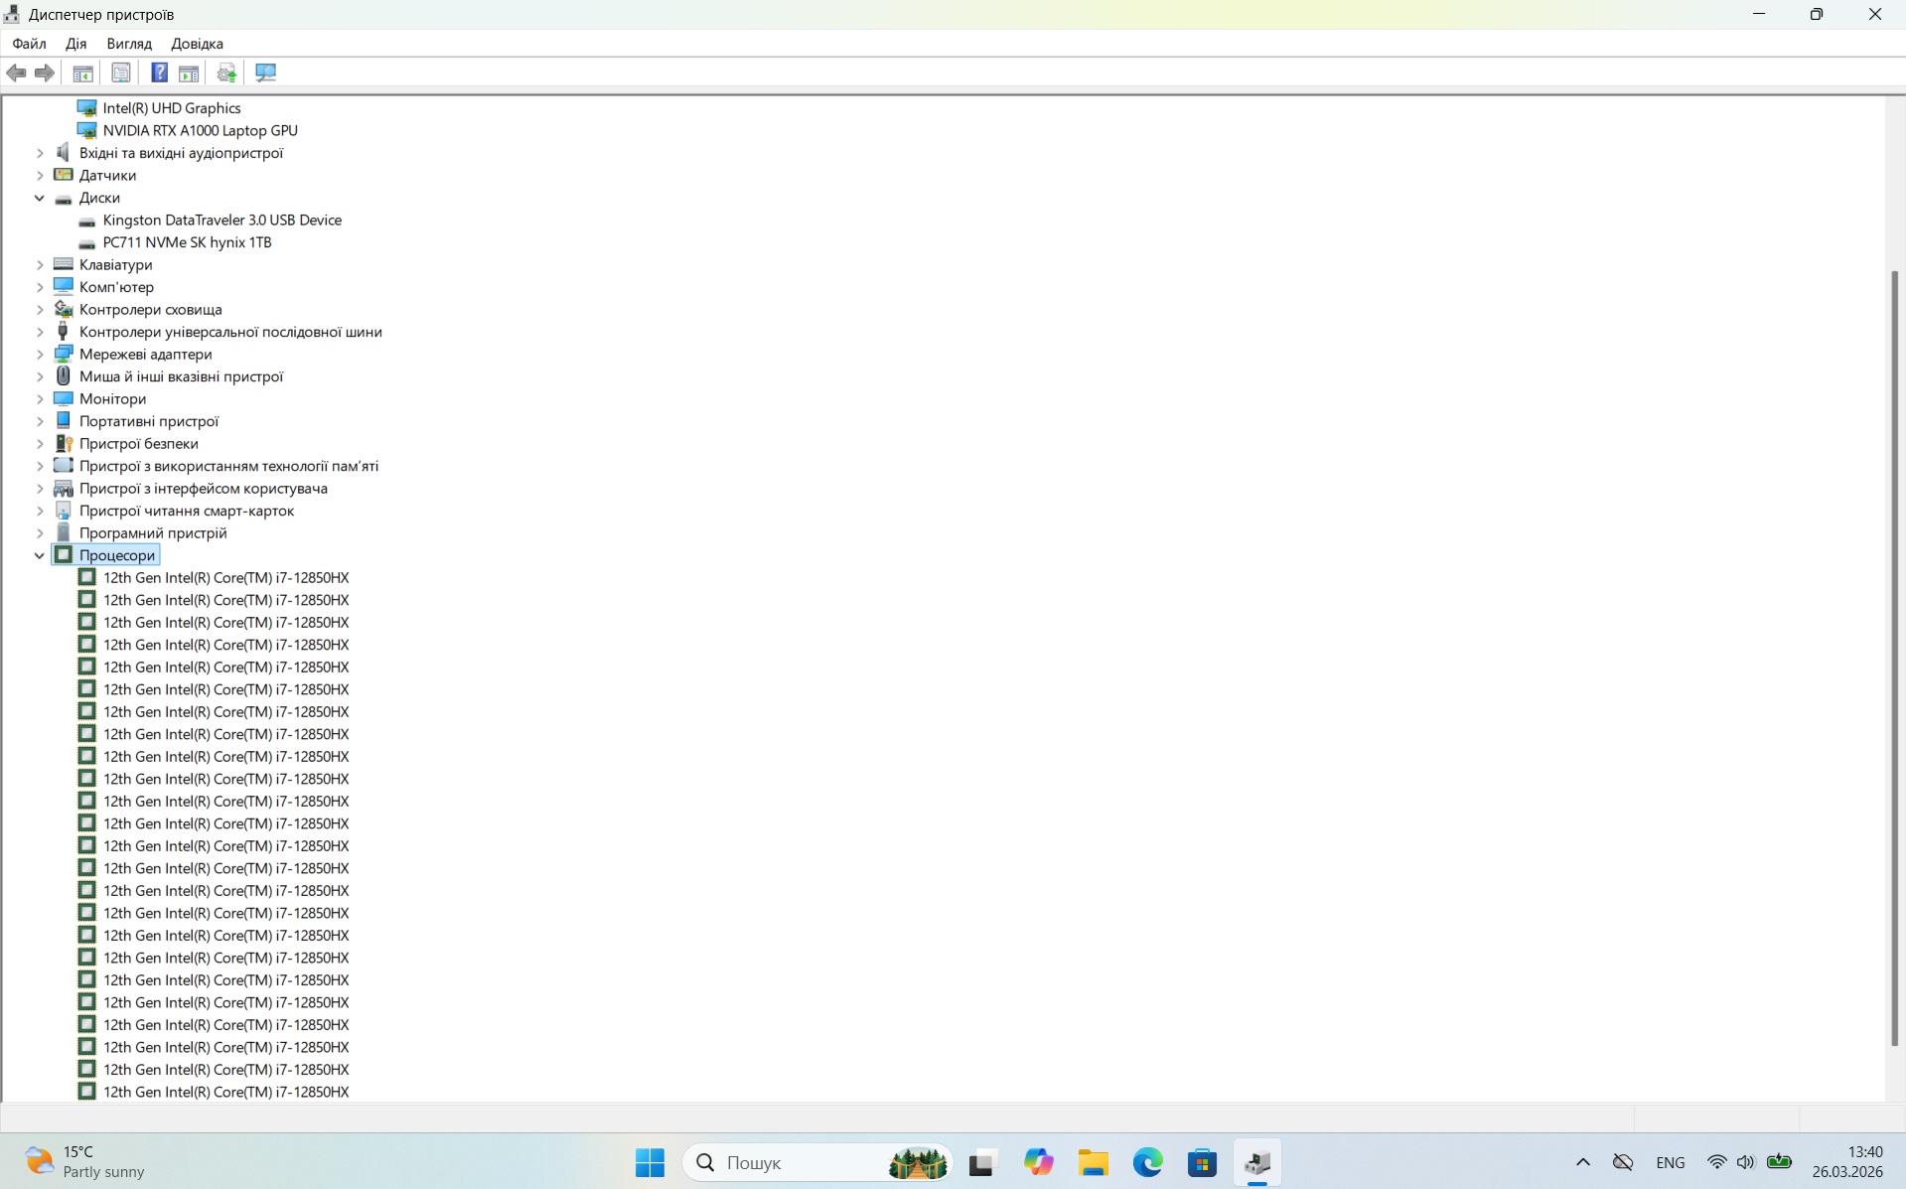
Task: Click the Properties toolbar icon
Action: (x=121, y=73)
